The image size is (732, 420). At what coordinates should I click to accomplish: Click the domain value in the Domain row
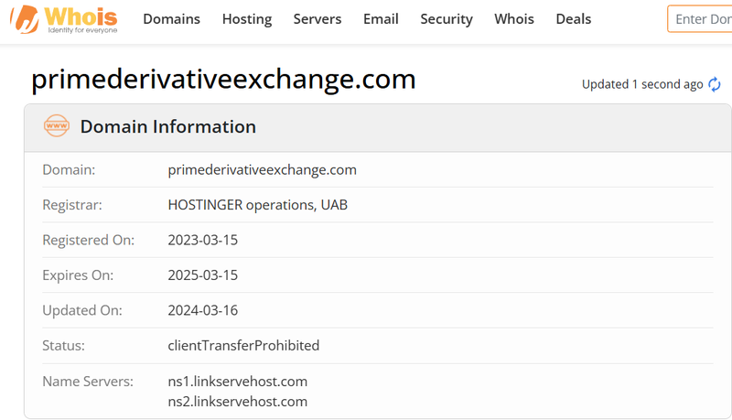point(262,170)
